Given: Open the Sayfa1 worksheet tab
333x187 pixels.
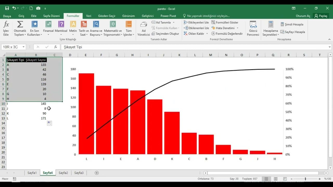Looking at the screenshot, I should pos(32,173).
